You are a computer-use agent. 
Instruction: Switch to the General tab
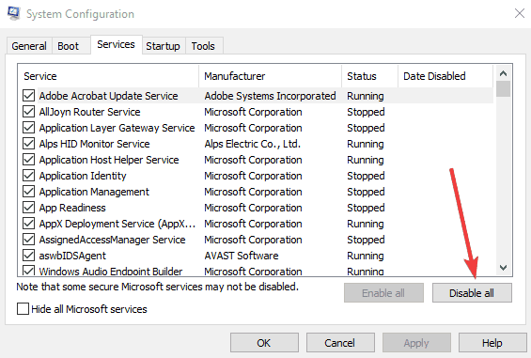29,46
